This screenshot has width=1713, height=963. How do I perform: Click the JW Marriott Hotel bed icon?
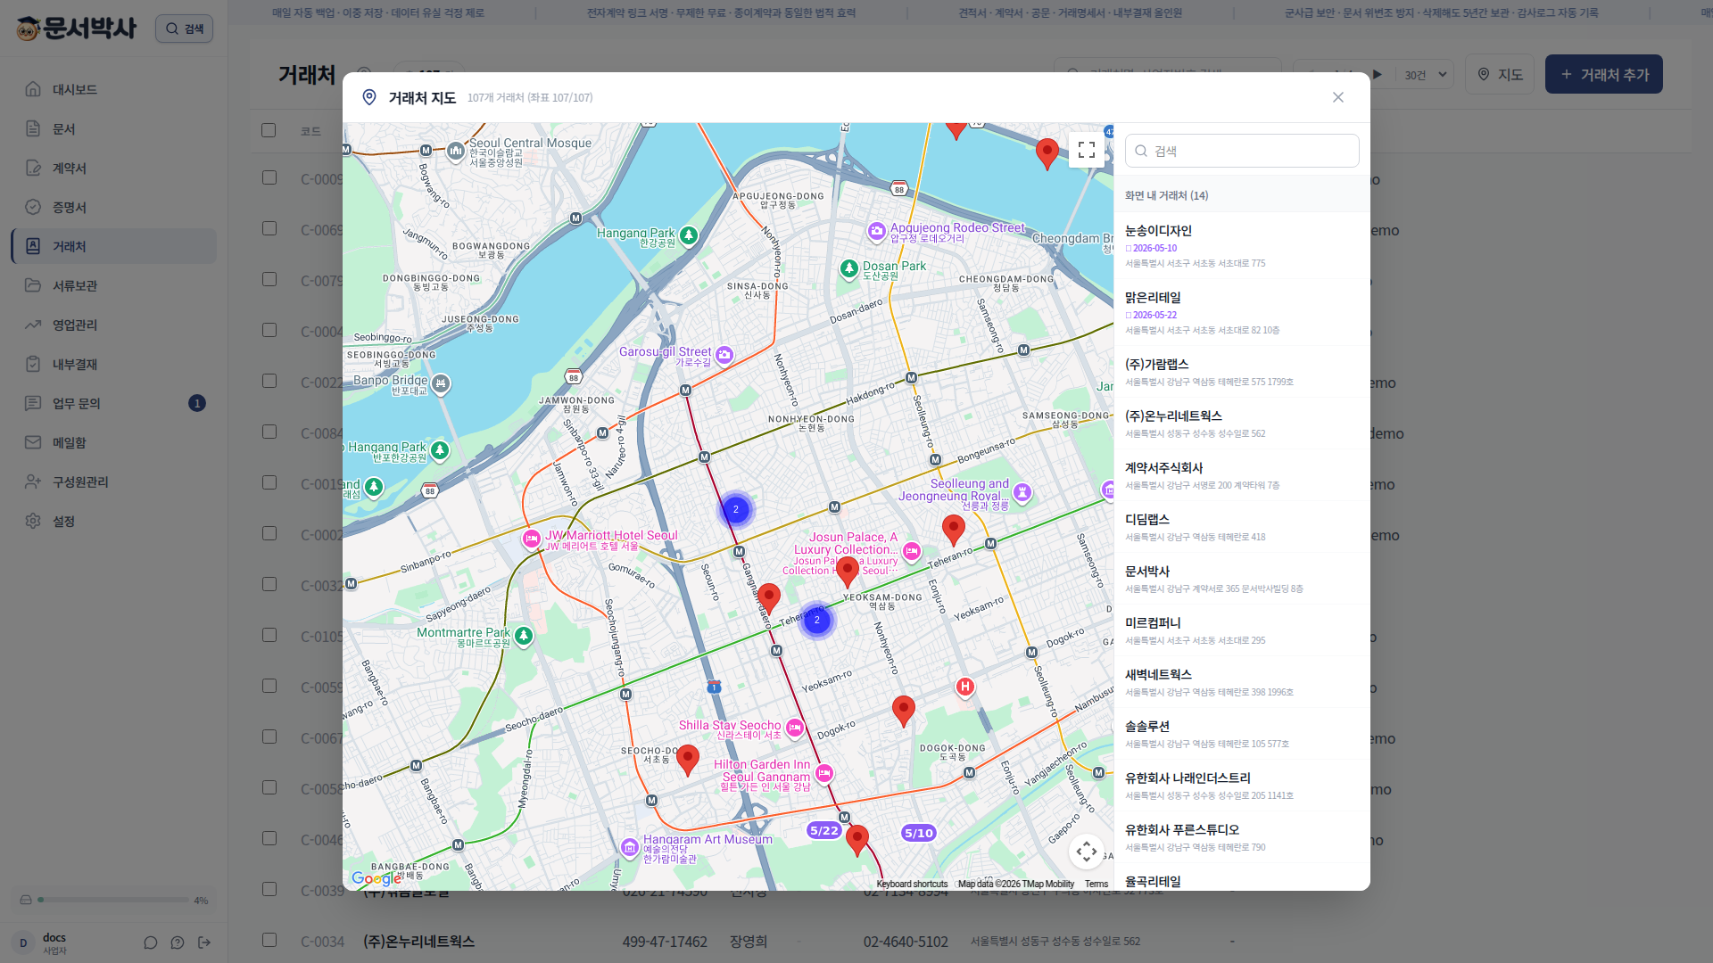click(x=532, y=539)
